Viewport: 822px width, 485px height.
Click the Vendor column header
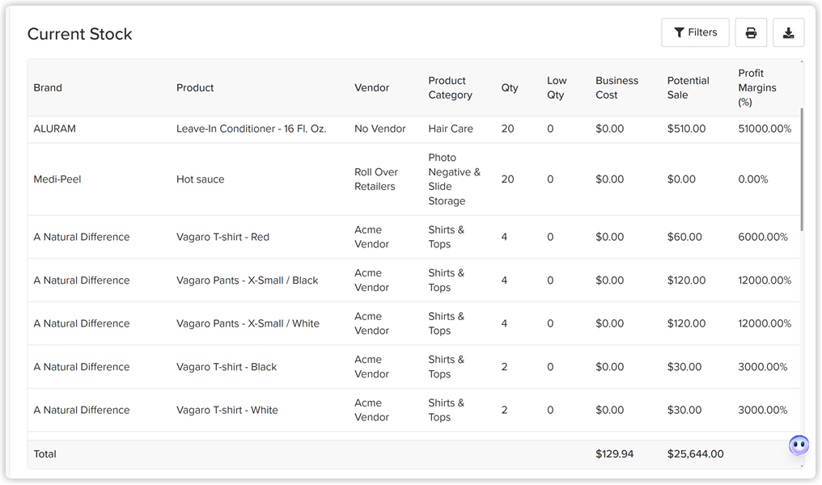(x=371, y=87)
